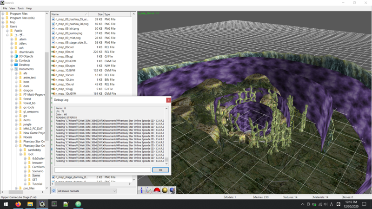This screenshot has width=372, height=209.
Task: Click the 3D Objects folder icon
Action: pyautogui.click(x=16, y=56)
